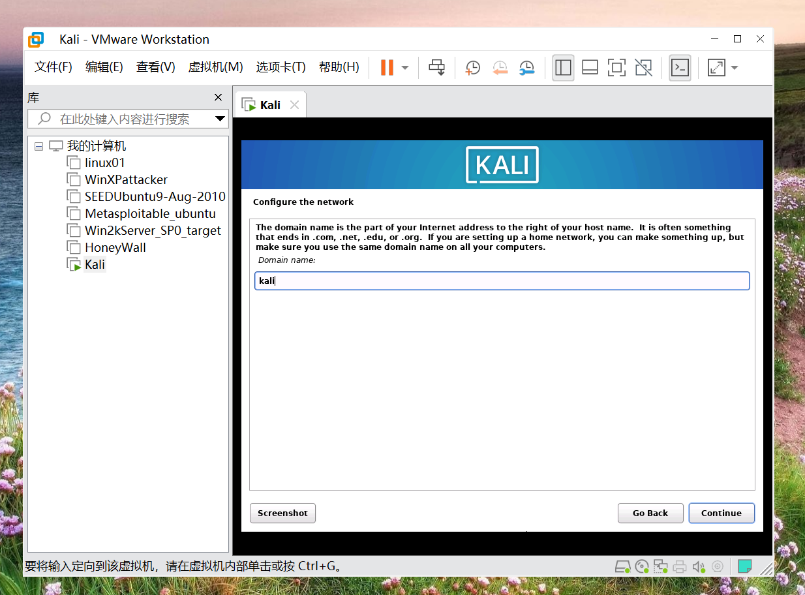Click the webcam device status icon
The image size is (805, 595).
718,566
